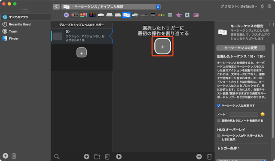
Task: Select the Siri Remote triggers icon
Action: point(144,15)
